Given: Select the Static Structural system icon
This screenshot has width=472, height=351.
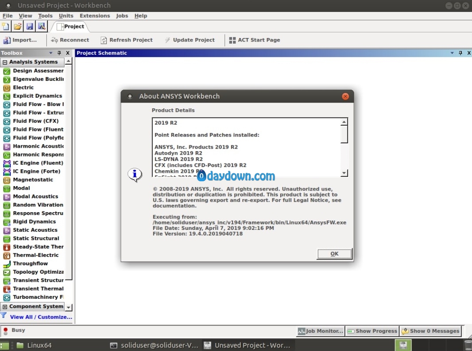Looking at the screenshot, I should 7,238.
